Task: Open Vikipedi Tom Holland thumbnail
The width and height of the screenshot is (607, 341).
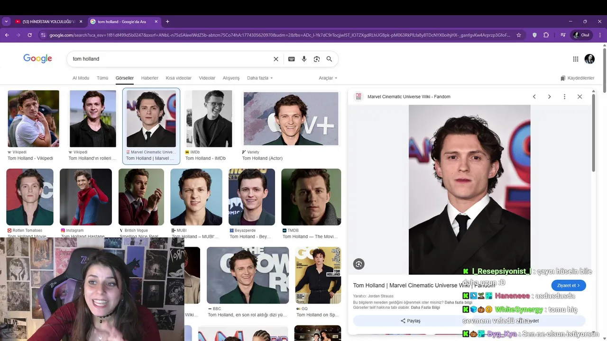Action: tap(34, 119)
